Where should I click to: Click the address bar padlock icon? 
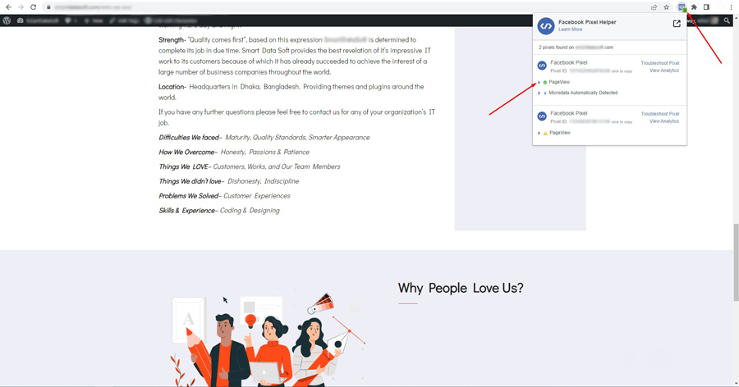point(48,7)
